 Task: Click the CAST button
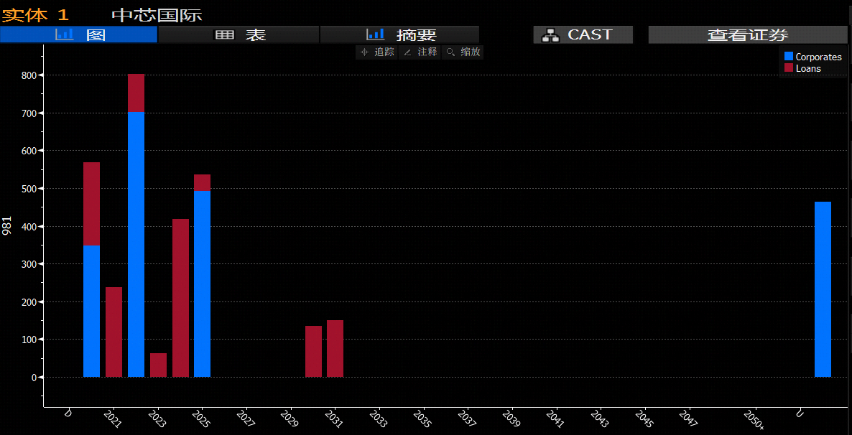tap(583, 34)
